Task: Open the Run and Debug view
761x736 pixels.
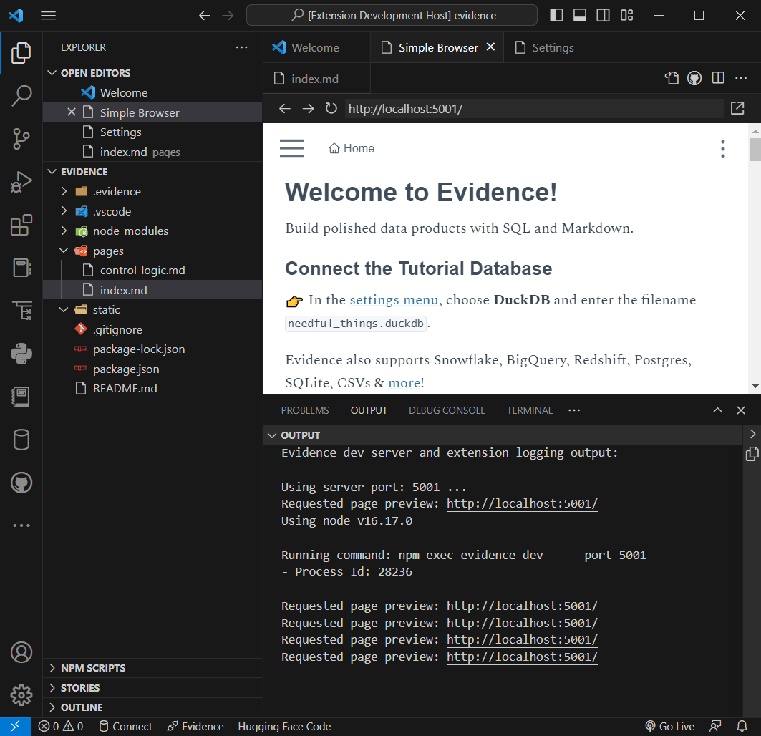Action: pos(21,182)
